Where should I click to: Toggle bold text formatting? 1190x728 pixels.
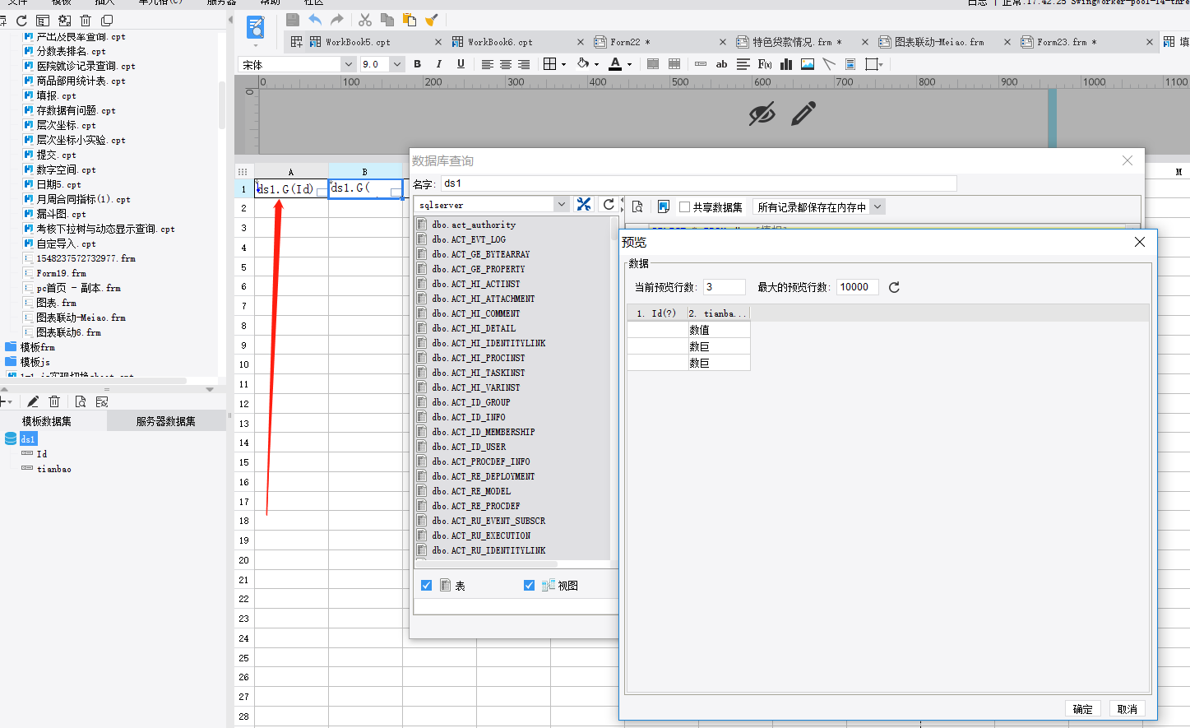(417, 64)
